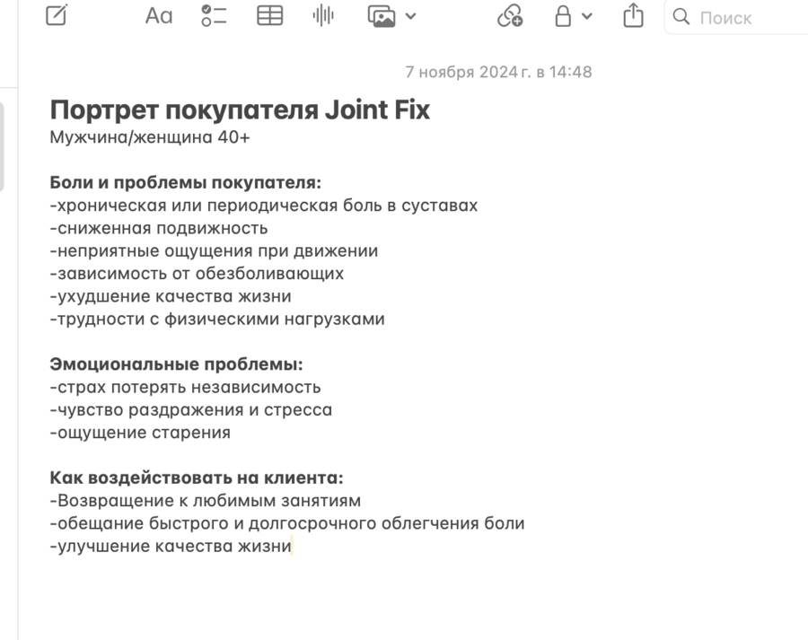The height and width of the screenshot is (640, 808).
Task: Click the line -сниженная подвижность
Action: pos(159,228)
